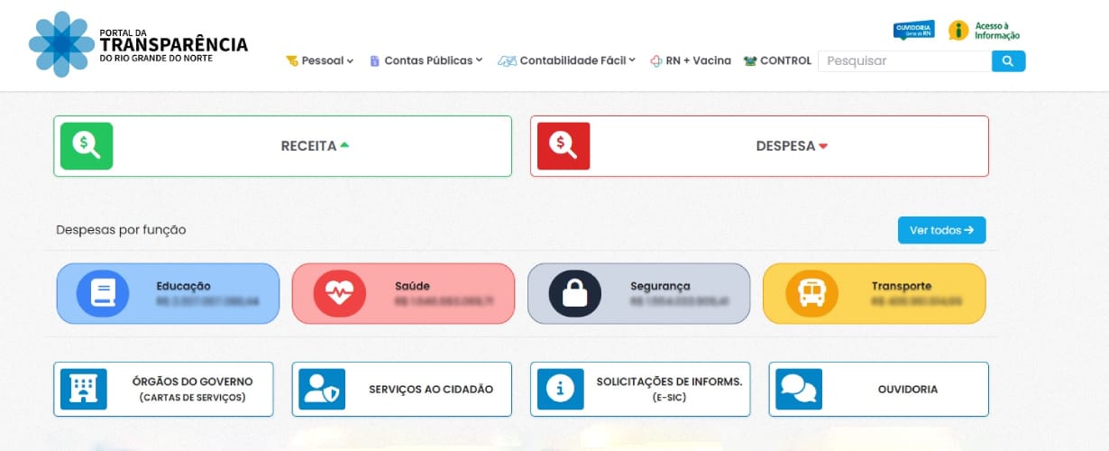Open Órgãos do Governo cartas de serviços

pos(163,389)
